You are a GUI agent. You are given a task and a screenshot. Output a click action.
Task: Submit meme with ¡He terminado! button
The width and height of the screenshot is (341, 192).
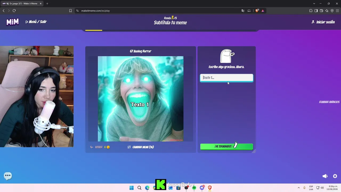226,146
